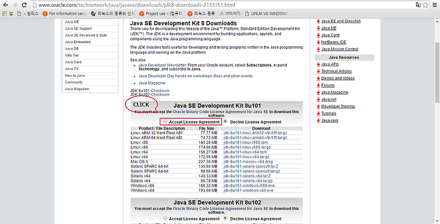
Task: Open the 'For information secu' bookmark
Action: pos(64,13)
